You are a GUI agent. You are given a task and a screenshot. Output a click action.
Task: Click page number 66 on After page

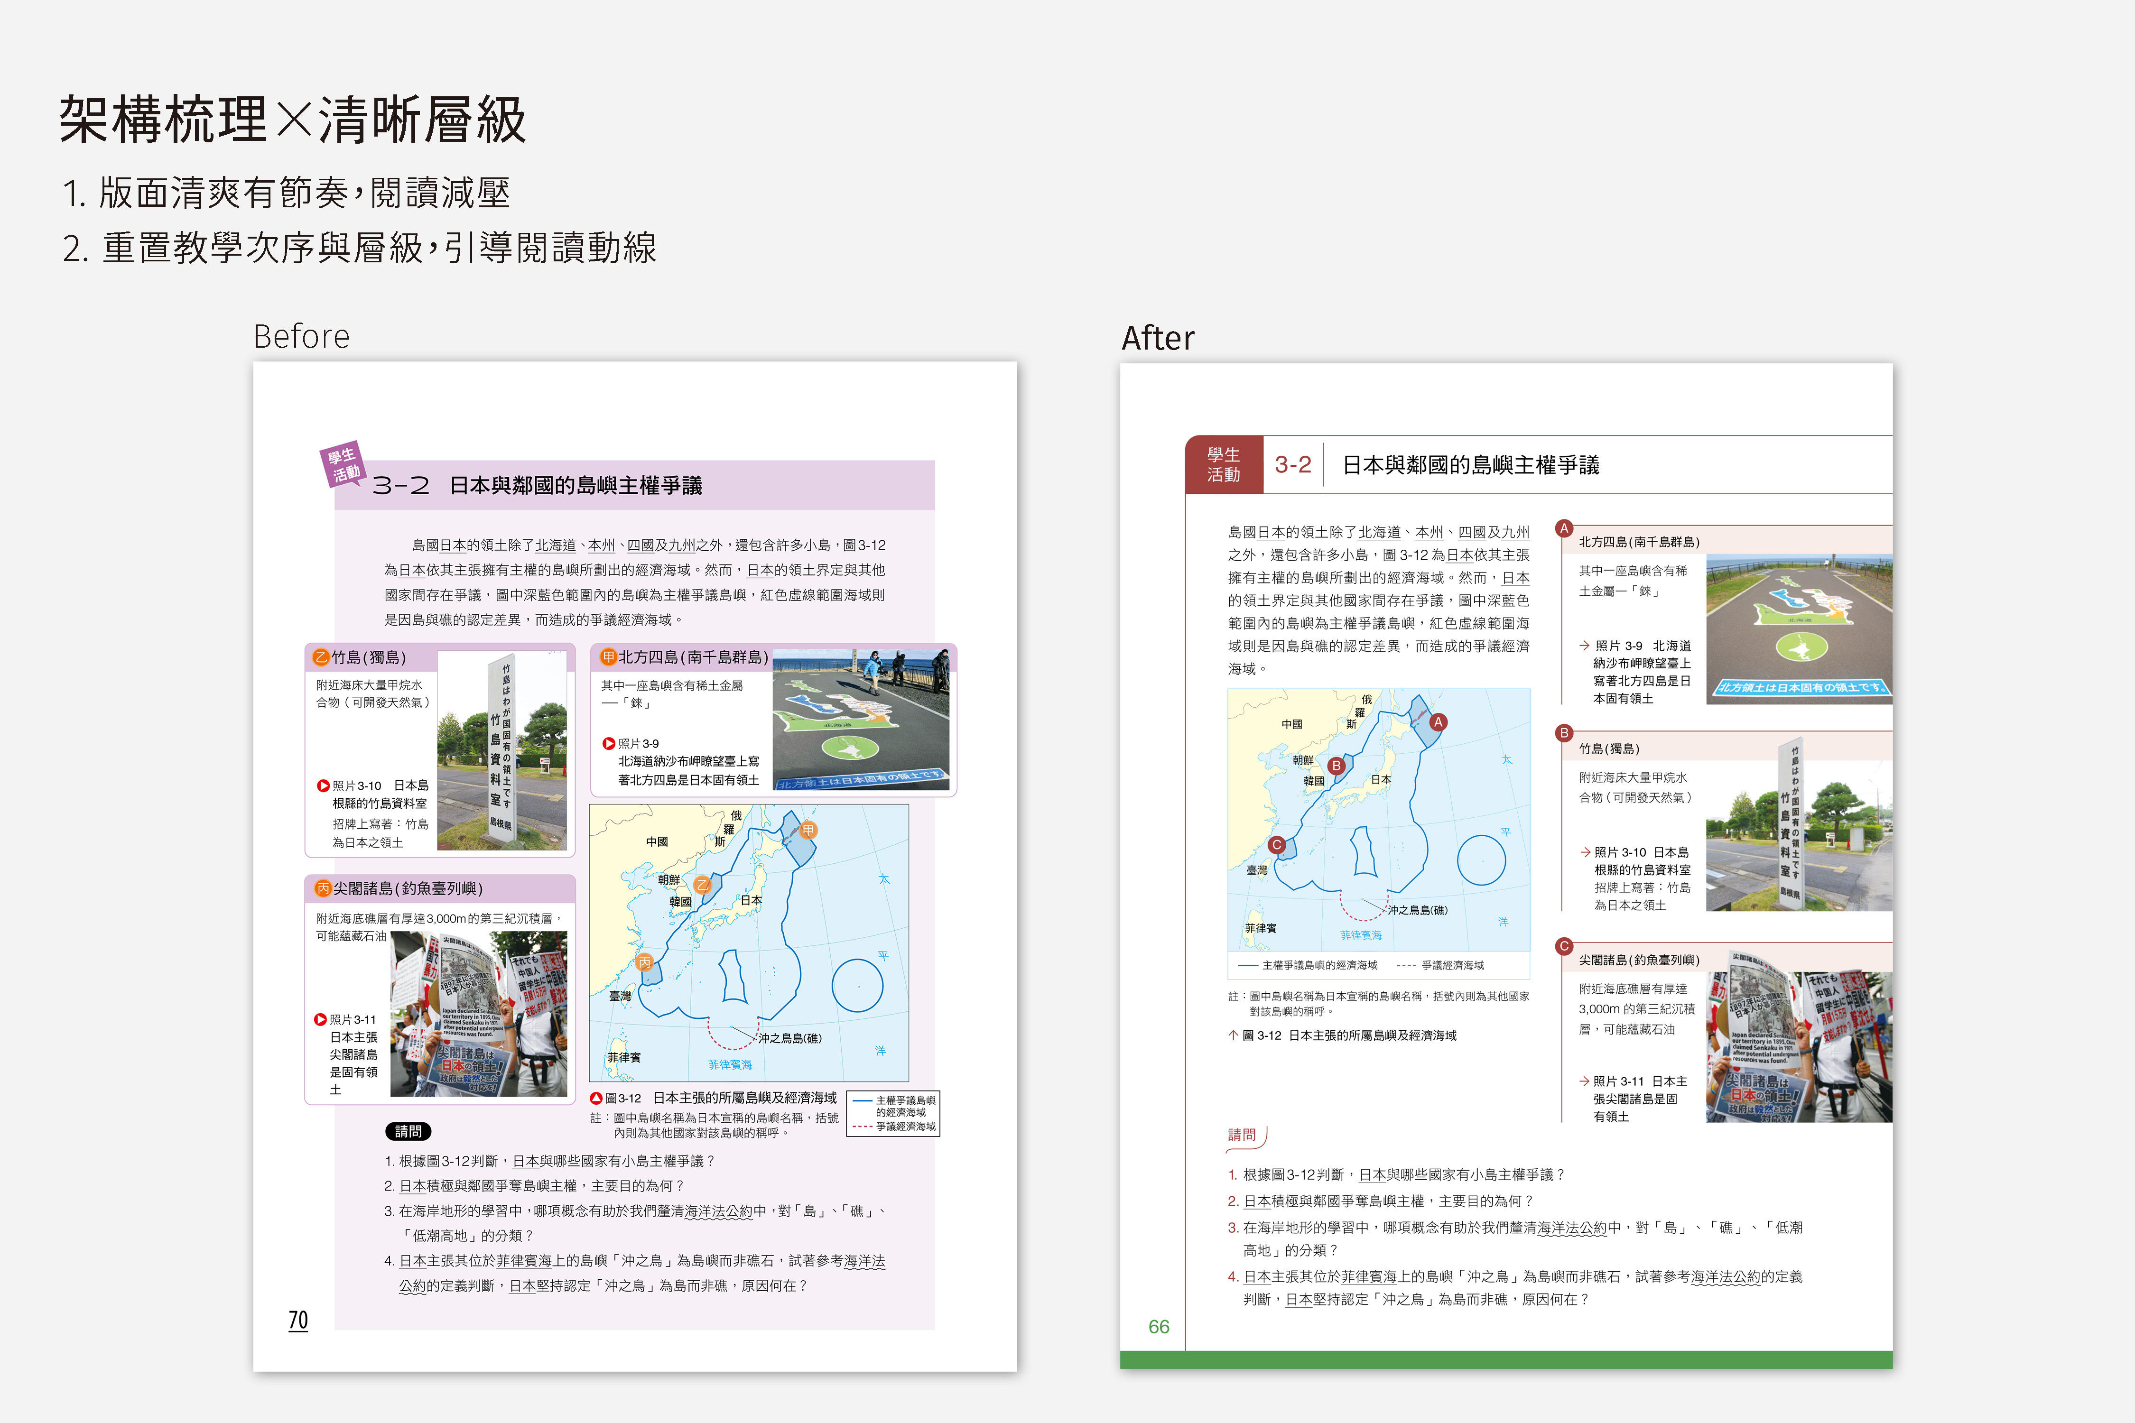pyautogui.click(x=1158, y=1327)
